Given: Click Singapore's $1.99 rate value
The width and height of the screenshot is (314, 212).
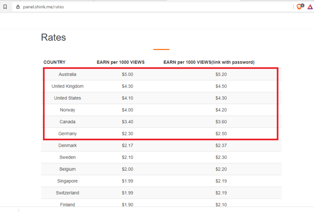Looking at the screenshot, I should pos(128,181).
